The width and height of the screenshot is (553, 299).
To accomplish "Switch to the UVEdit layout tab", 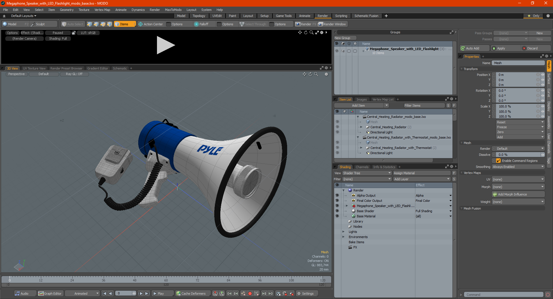I will pos(217,16).
